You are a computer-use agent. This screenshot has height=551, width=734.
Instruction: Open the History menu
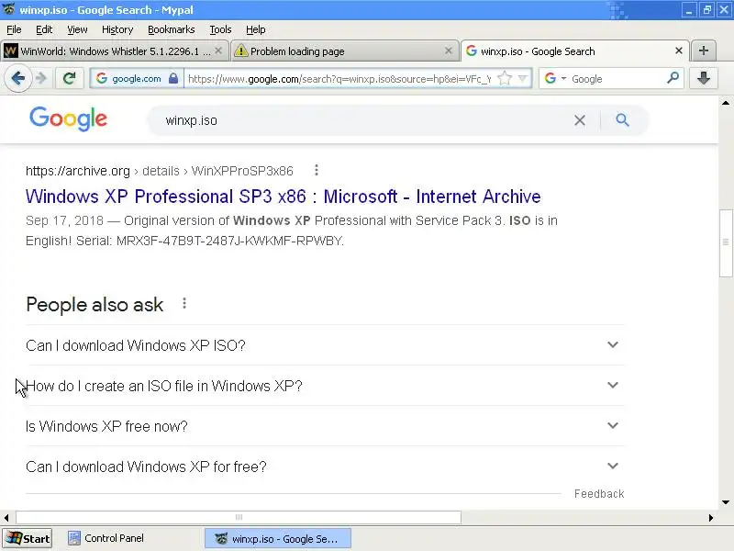pos(117,29)
